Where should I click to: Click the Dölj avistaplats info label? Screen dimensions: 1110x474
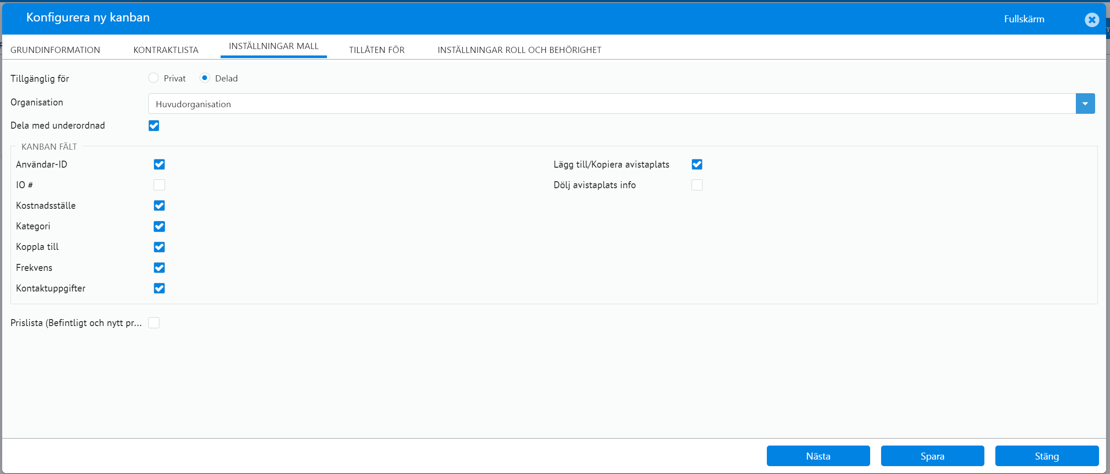click(594, 185)
